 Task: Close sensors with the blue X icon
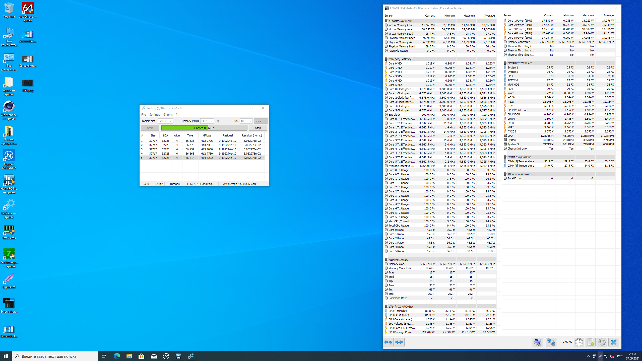pyautogui.click(x=613, y=342)
